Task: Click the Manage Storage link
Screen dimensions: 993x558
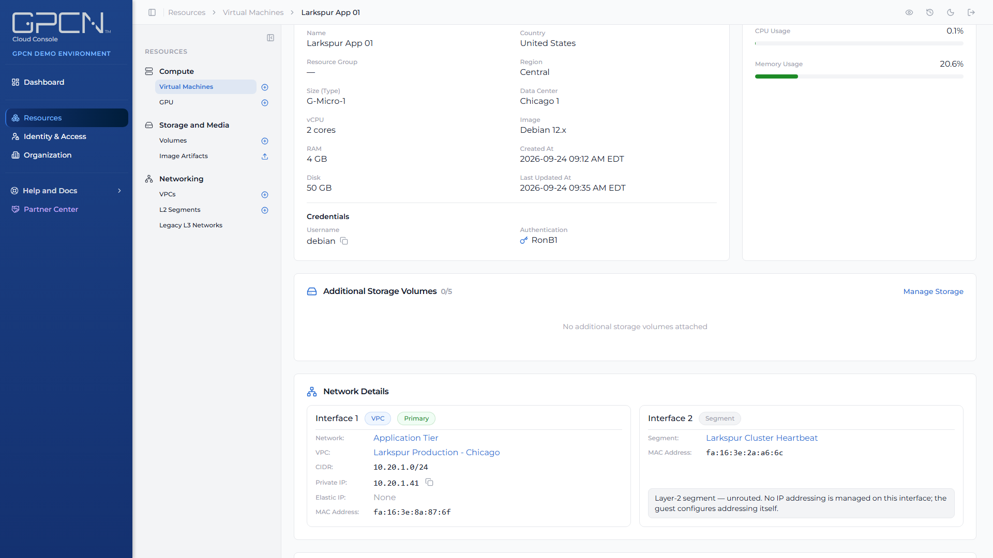Action: [933, 291]
